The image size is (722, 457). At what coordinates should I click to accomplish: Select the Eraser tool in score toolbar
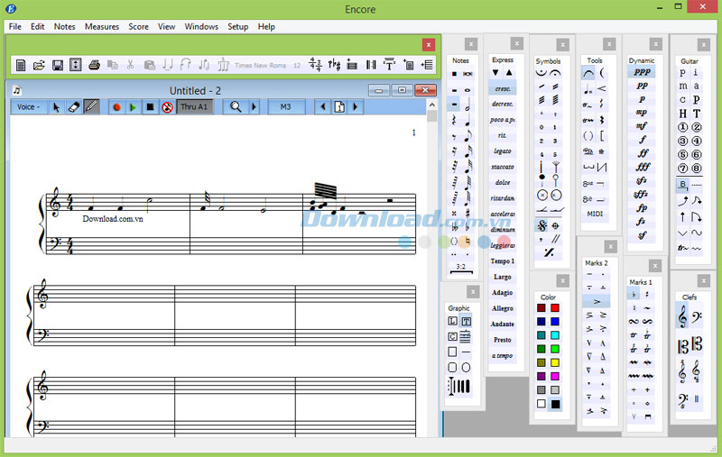pos(74,107)
